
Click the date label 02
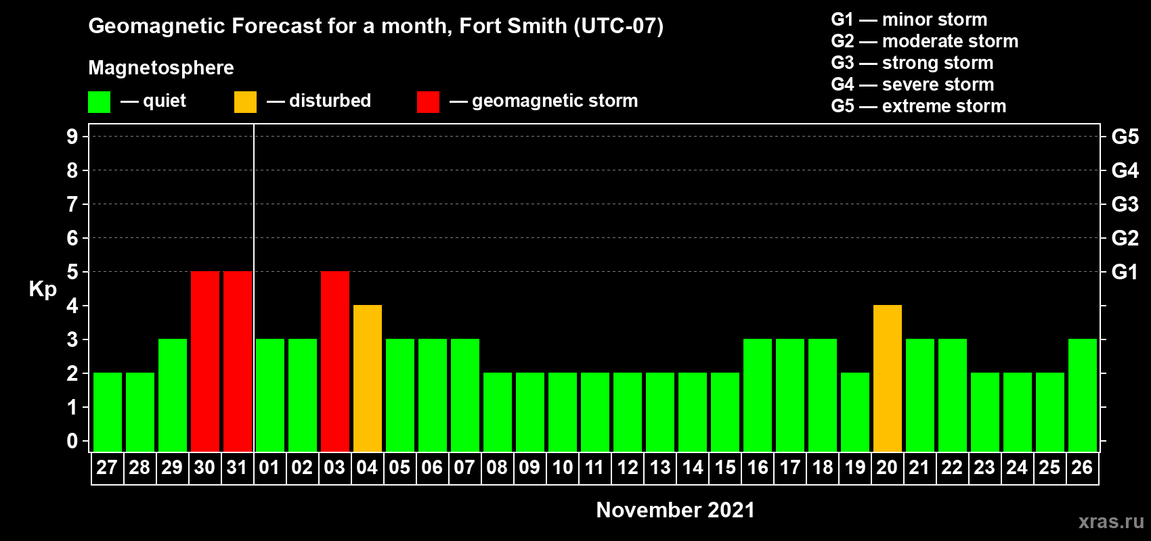click(302, 467)
